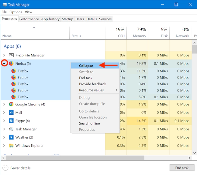Expand the Mail process group
Viewport: 197px width, 175px height.
(4, 113)
